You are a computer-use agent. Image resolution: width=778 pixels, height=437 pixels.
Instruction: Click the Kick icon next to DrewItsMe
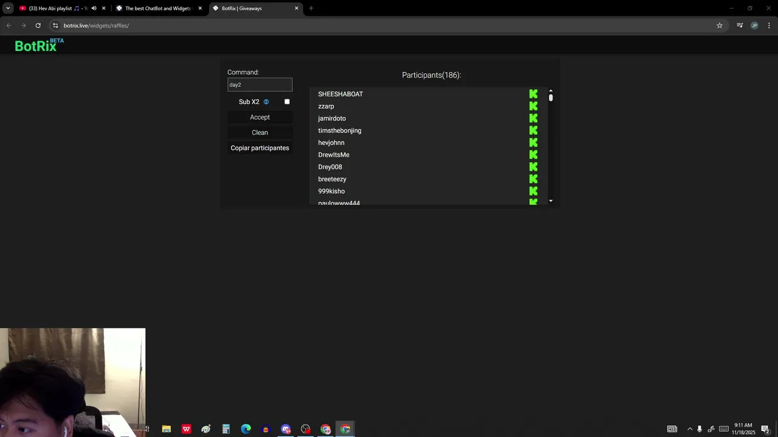click(x=533, y=155)
